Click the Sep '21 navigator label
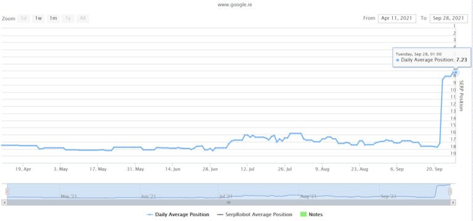 click(388, 196)
